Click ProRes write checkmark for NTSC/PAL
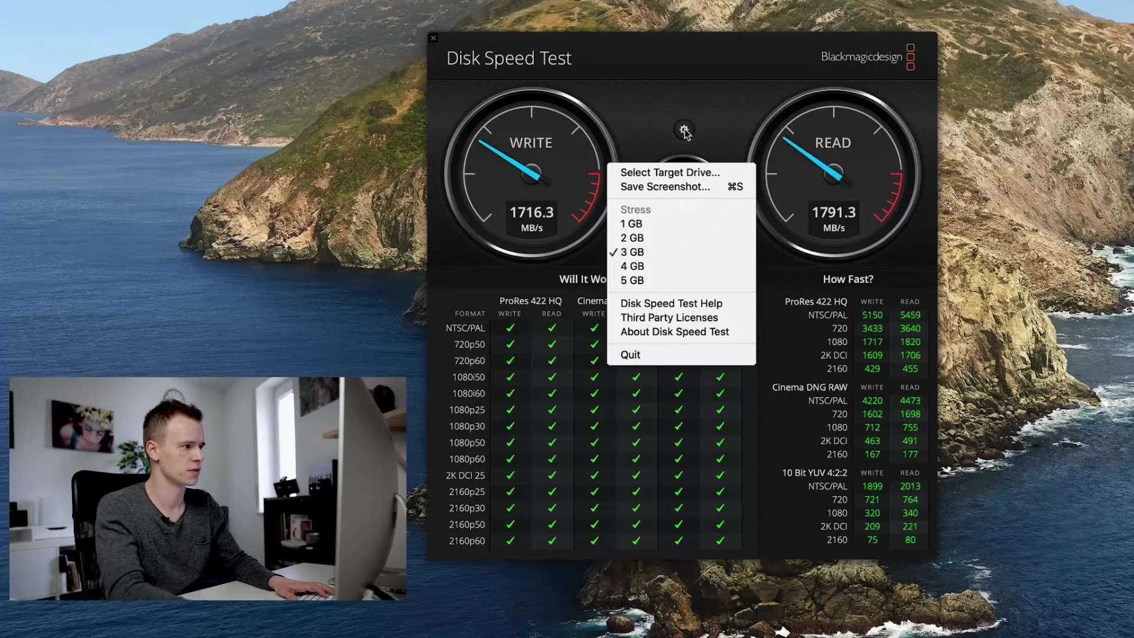 (x=510, y=328)
